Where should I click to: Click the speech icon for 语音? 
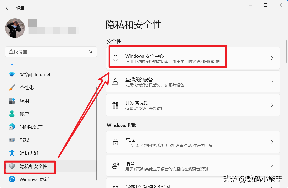[115, 165]
